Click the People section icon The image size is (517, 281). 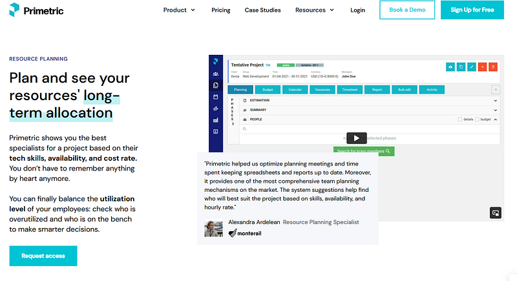(x=245, y=120)
